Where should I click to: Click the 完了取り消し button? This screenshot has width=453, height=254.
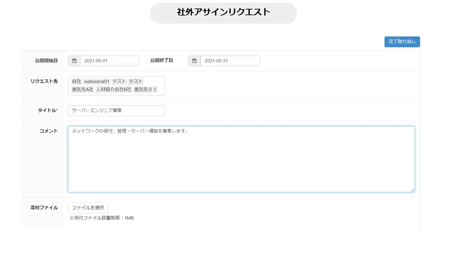[x=402, y=42]
